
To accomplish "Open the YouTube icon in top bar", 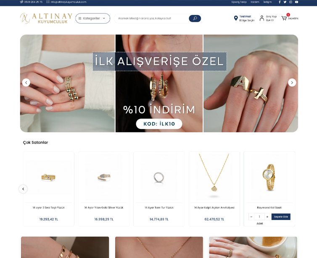I will point(296,2).
